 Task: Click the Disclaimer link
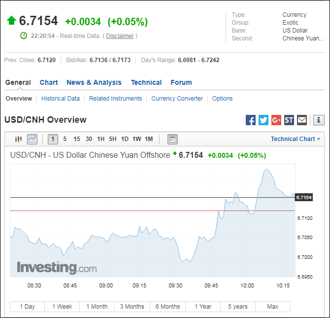[120, 36]
